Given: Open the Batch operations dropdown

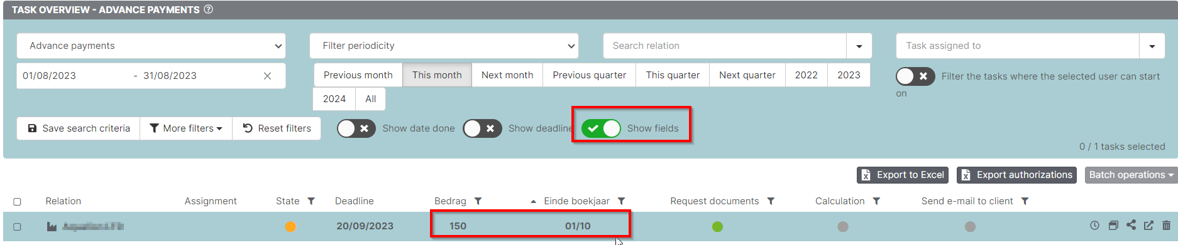Looking at the screenshot, I should tap(1131, 175).
